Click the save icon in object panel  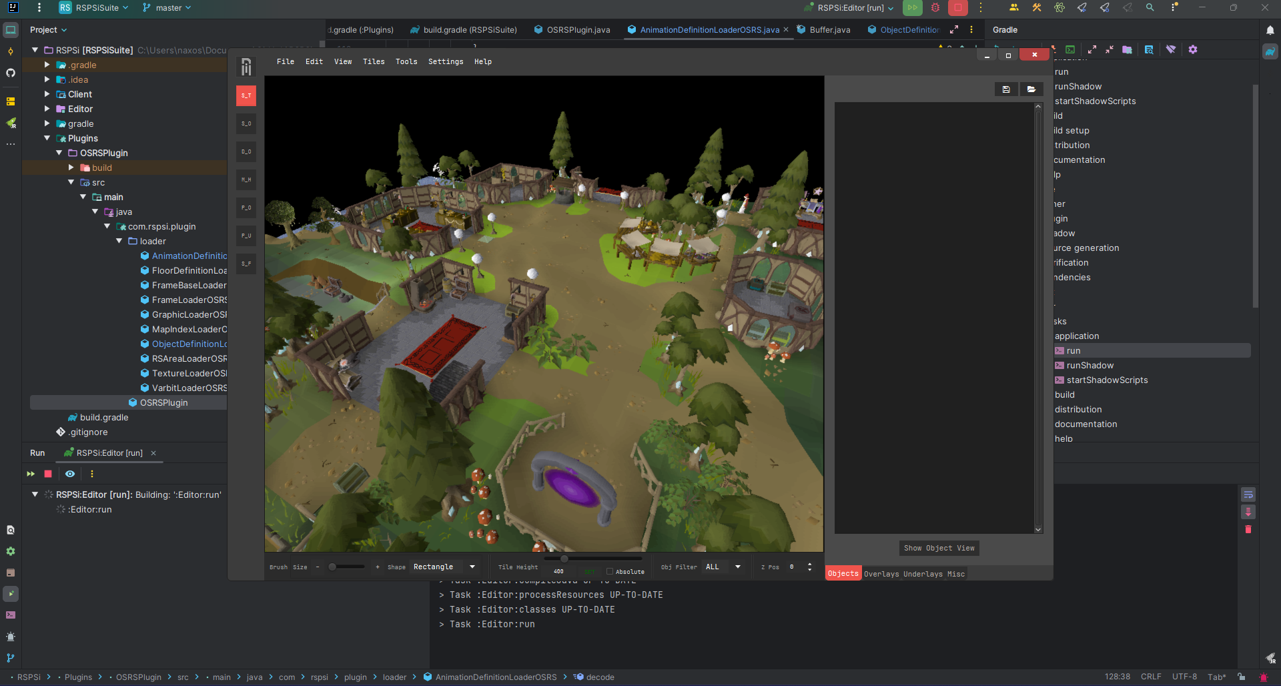(x=1006, y=89)
